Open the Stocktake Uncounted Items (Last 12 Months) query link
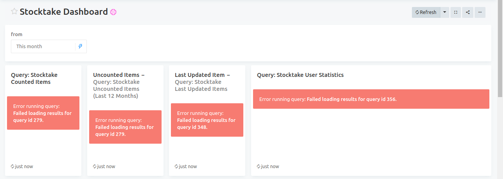503x179 pixels. pos(116,89)
